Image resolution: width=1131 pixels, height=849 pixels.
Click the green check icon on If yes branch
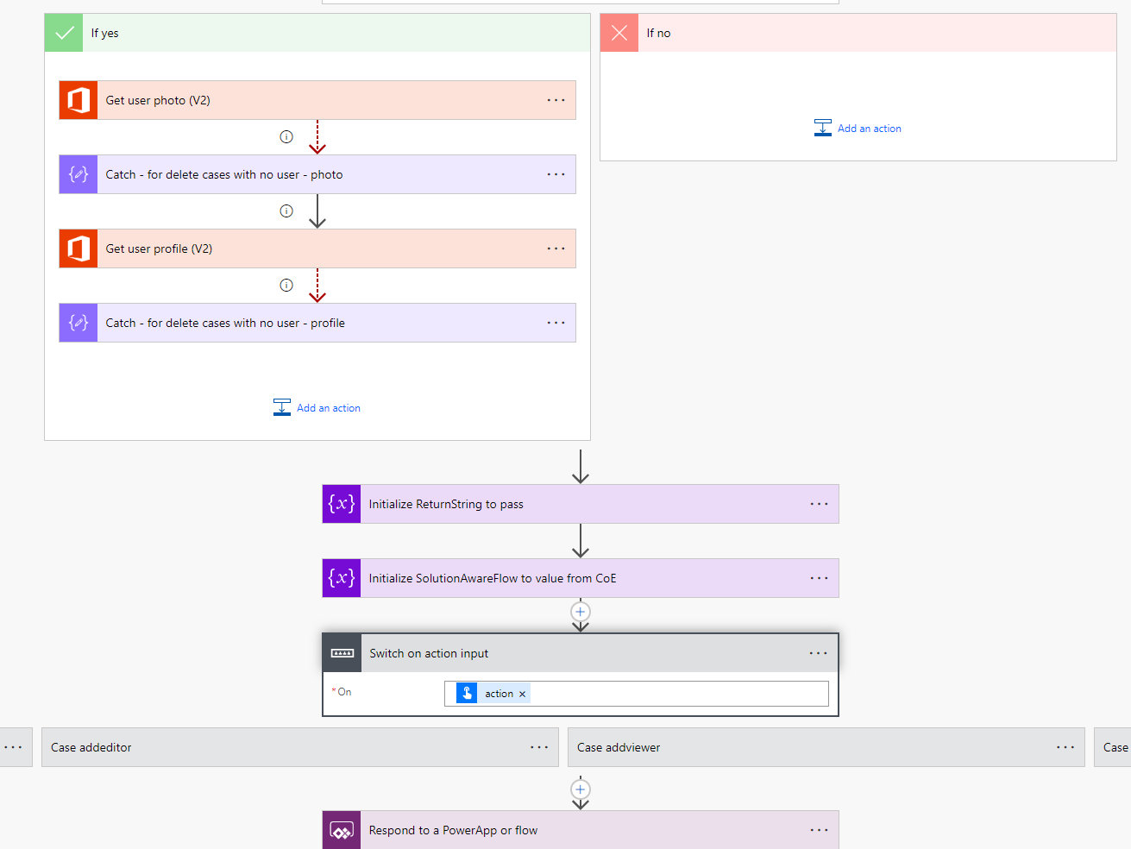(63, 33)
